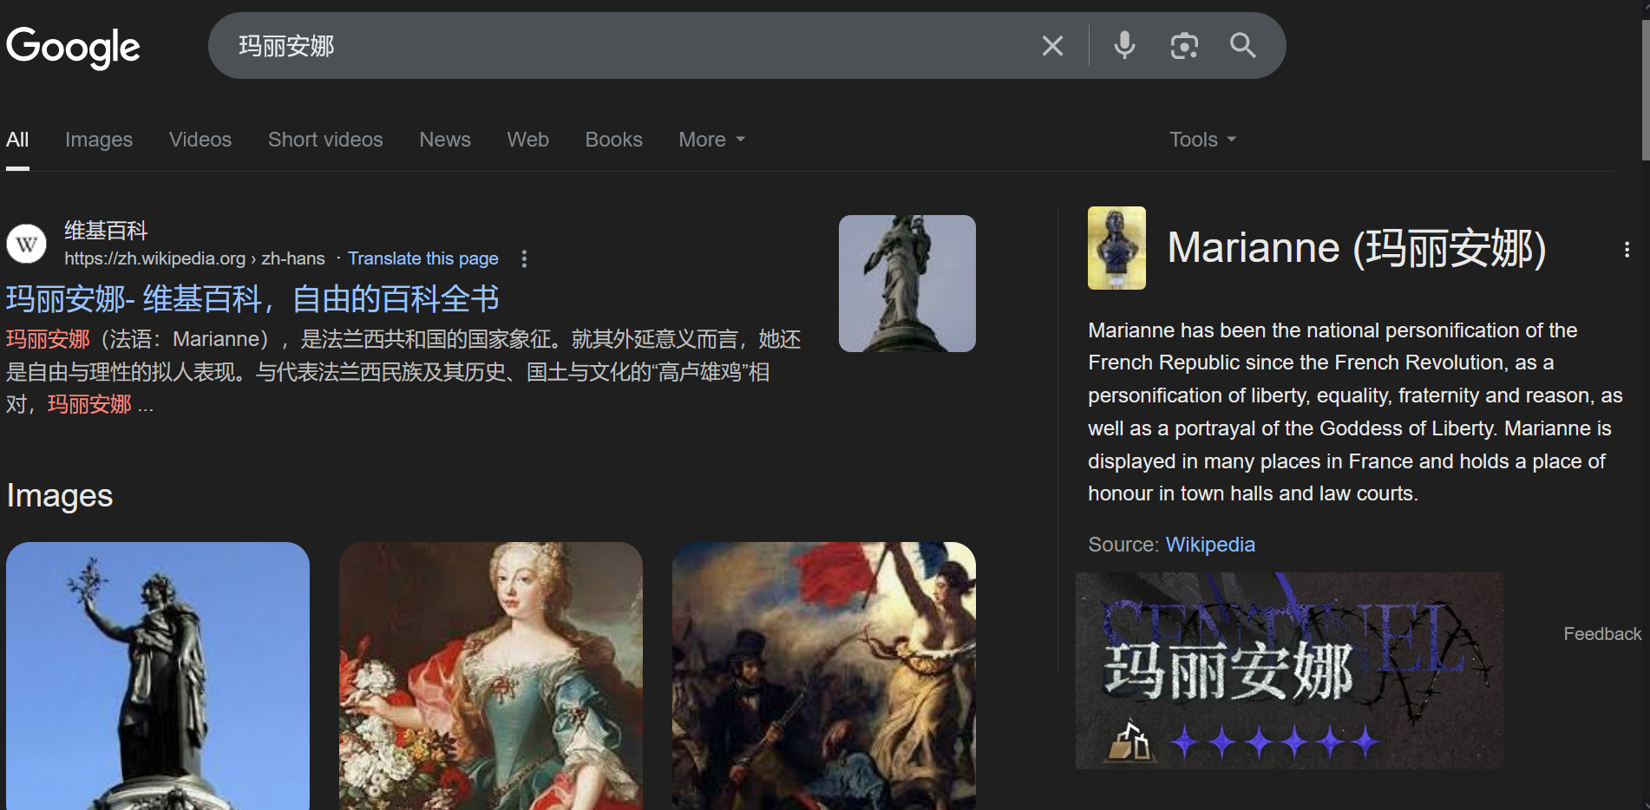1650x810 pixels.
Task: Click Translate this page link
Action: pos(423,258)
